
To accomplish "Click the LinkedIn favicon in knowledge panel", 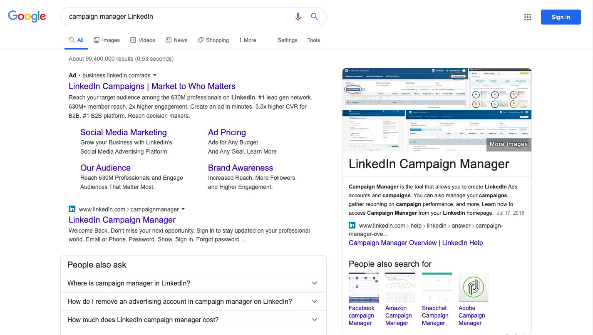I will (x=352, y=226).
